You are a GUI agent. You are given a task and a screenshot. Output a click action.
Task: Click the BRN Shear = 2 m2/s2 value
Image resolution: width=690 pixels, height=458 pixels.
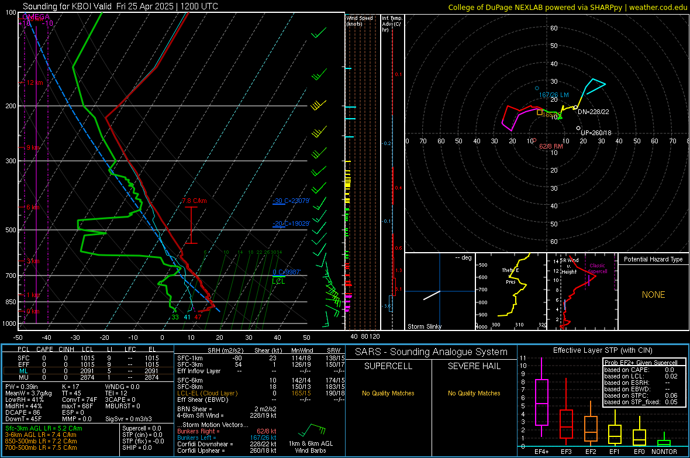[227, 409]
